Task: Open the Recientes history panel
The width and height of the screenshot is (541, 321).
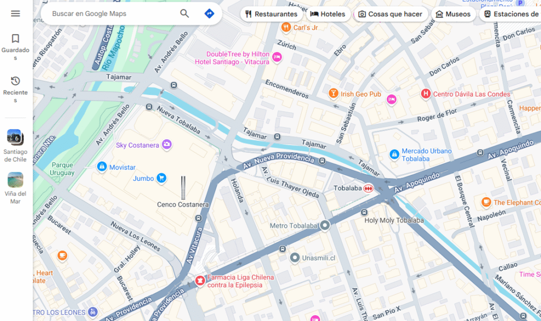Action: coord(15,90)
